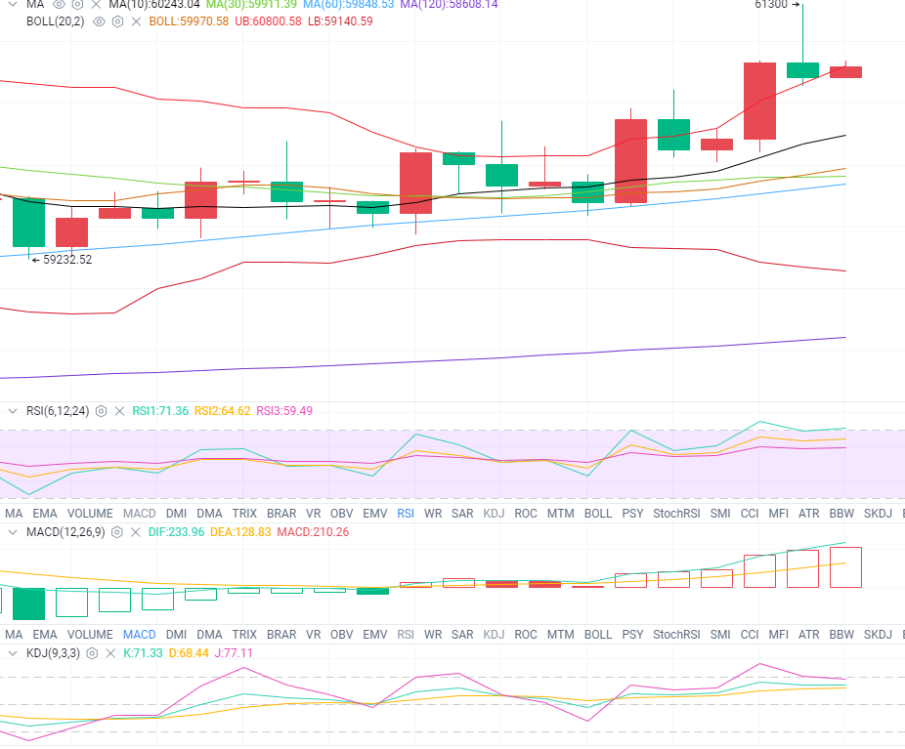The image size is (905, 749).
Task: Switch to EMV in the row above the KDJ panel
Action: click(x=375, y=635)
